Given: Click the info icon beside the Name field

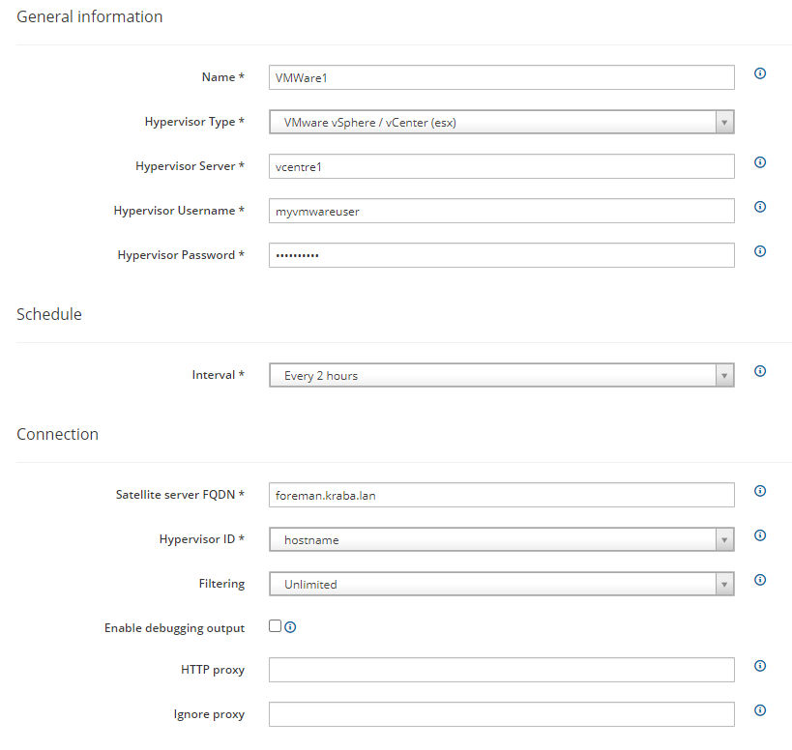Looking at the screenshot, I should pos(760,73).
